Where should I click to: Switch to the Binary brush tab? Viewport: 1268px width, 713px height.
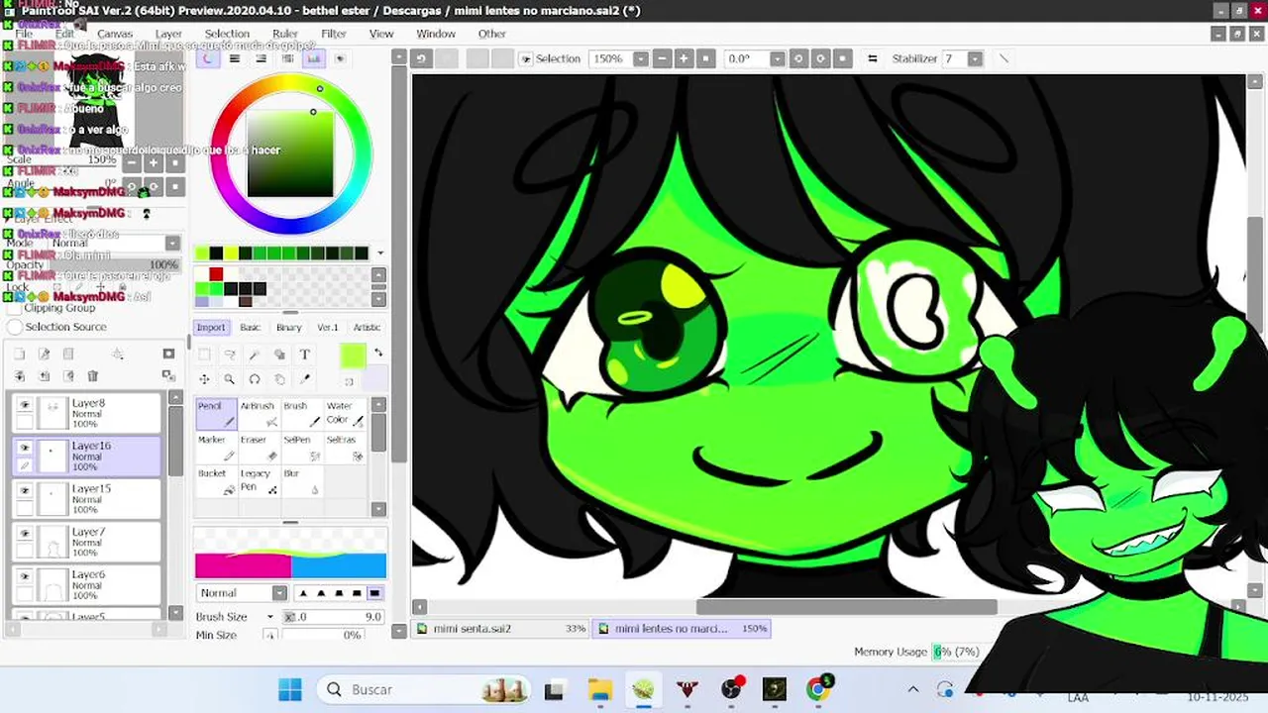point(288,327)
